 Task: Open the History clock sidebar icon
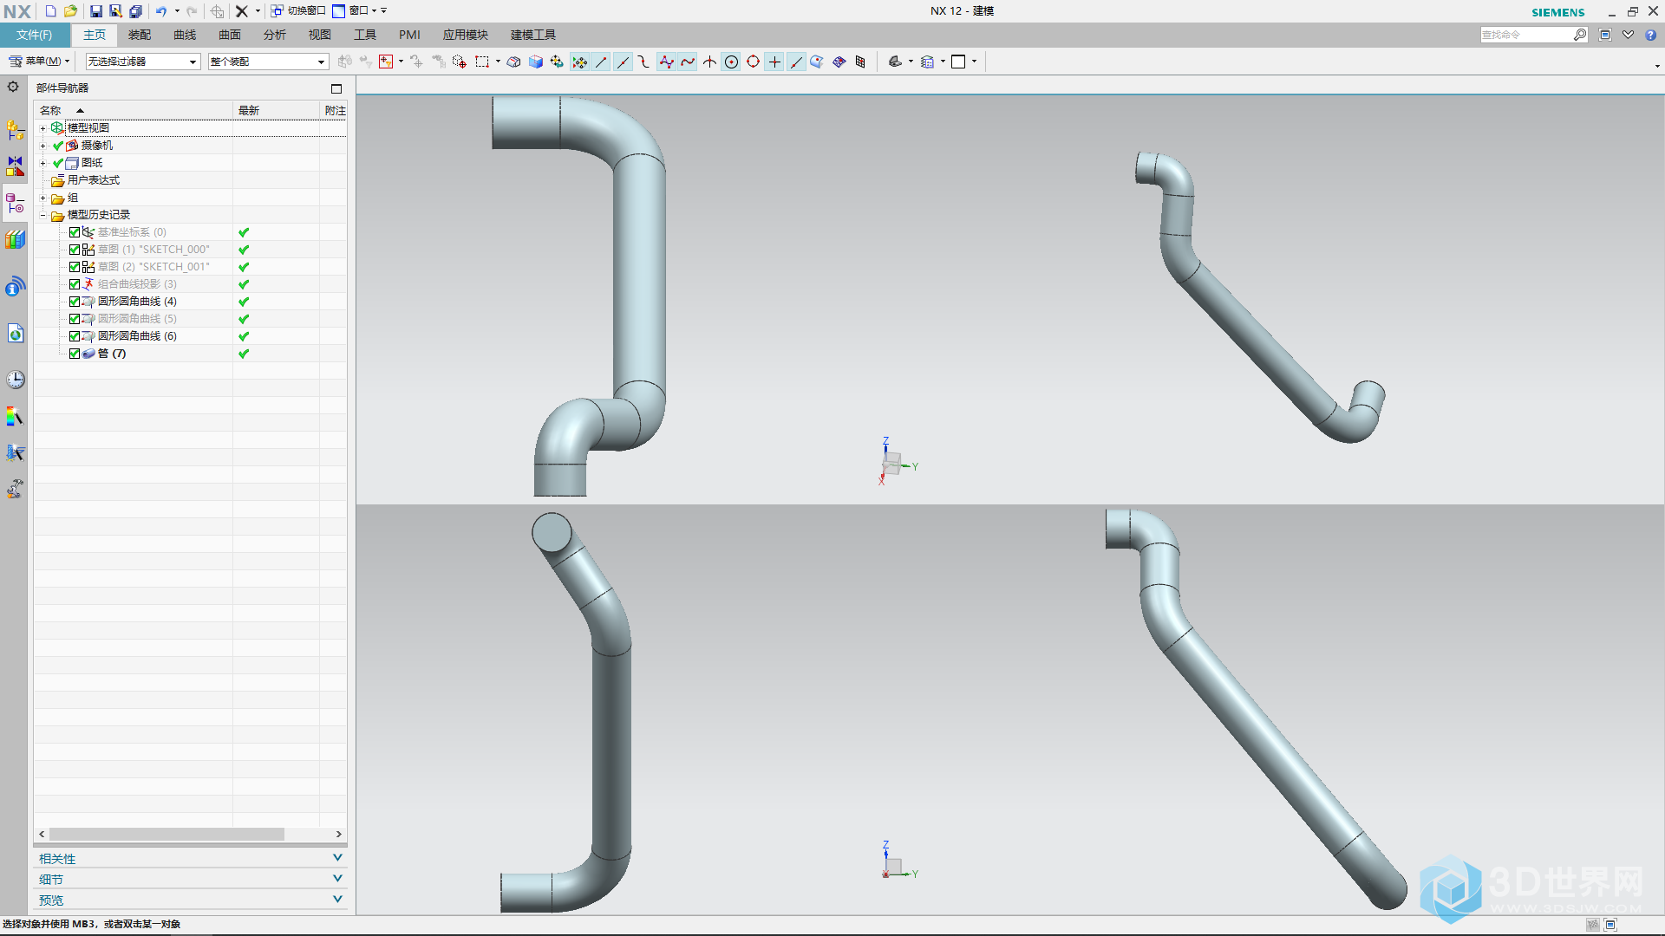[16, 380]
